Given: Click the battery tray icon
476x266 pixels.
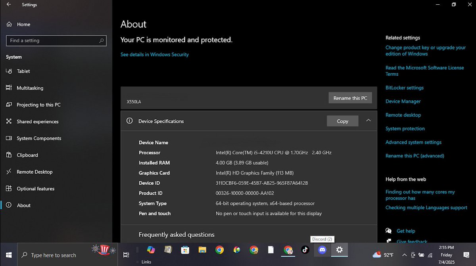Looking at the screenshot, I should click(x=422, y=255).
